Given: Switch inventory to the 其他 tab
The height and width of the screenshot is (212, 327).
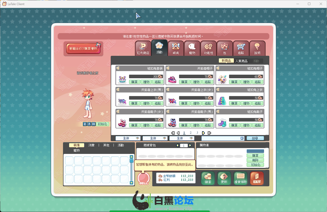Looking at the screenshot, I should 106,145.
